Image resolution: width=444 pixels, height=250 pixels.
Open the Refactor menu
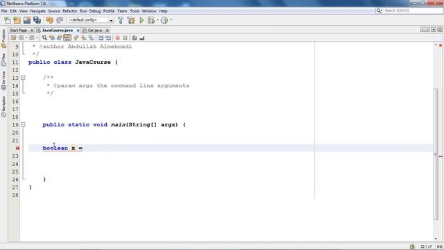coord(69,11)
